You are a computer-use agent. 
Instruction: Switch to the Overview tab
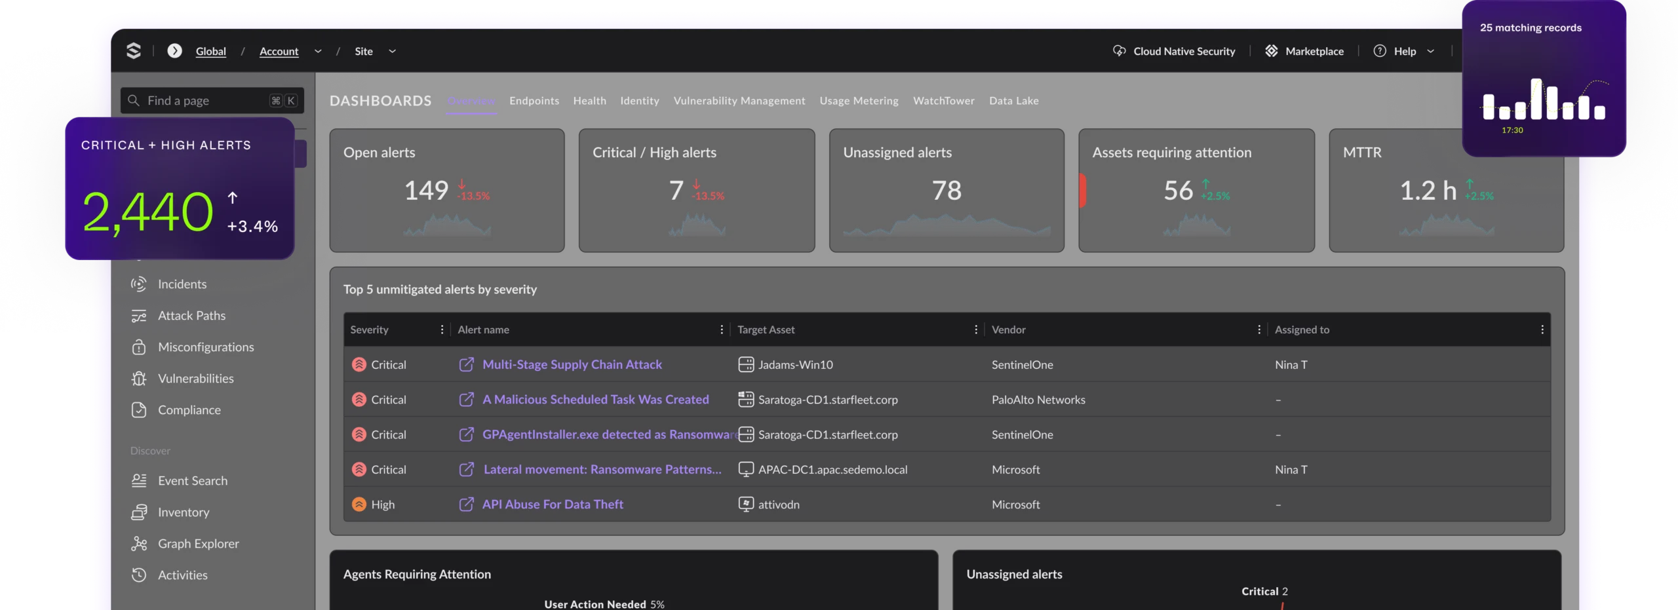coord(471,101)
